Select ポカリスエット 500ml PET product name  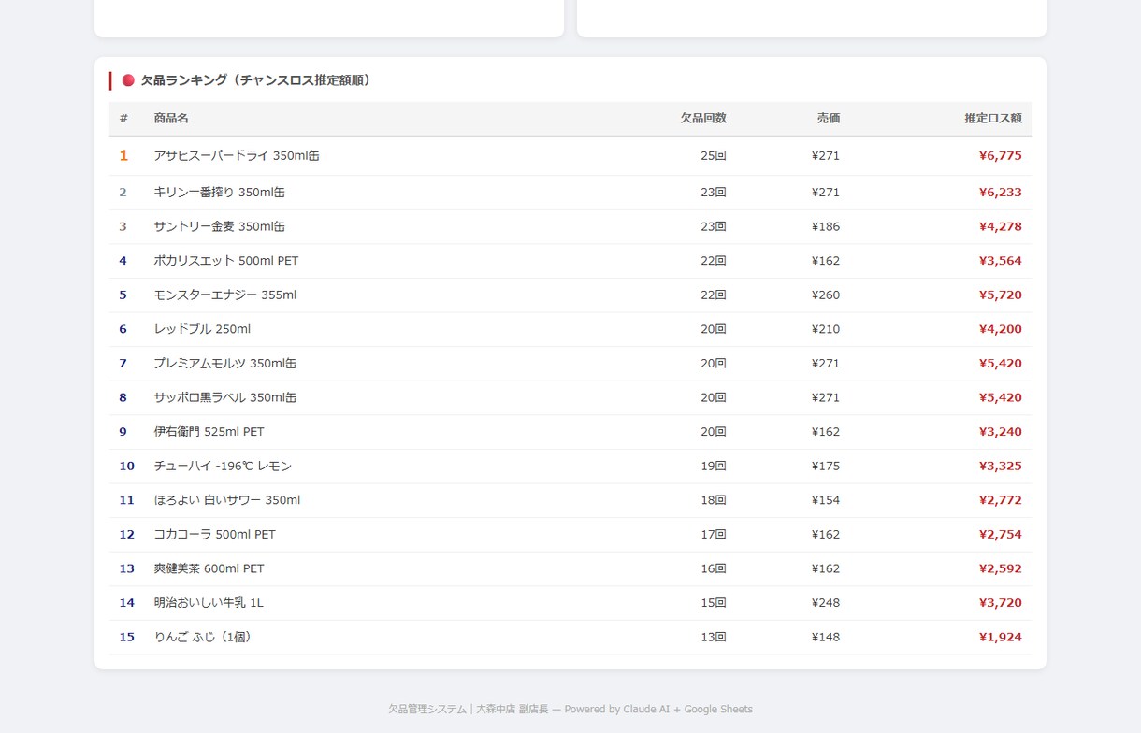point(226,261)
